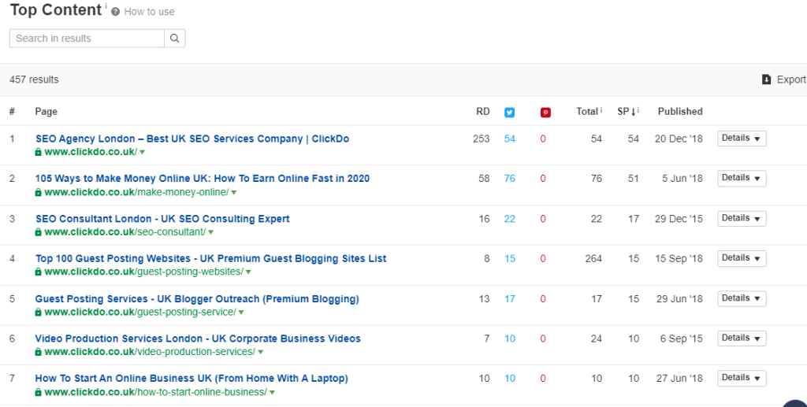Click the Total value 264
Viewport: 807px width, 407px height.
pos(593,258)
